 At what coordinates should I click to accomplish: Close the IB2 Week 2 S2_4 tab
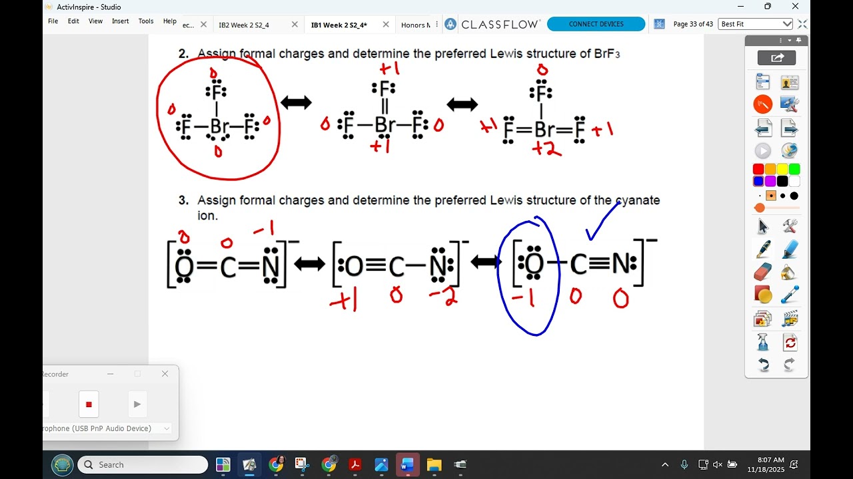click(x=295, y=25)
